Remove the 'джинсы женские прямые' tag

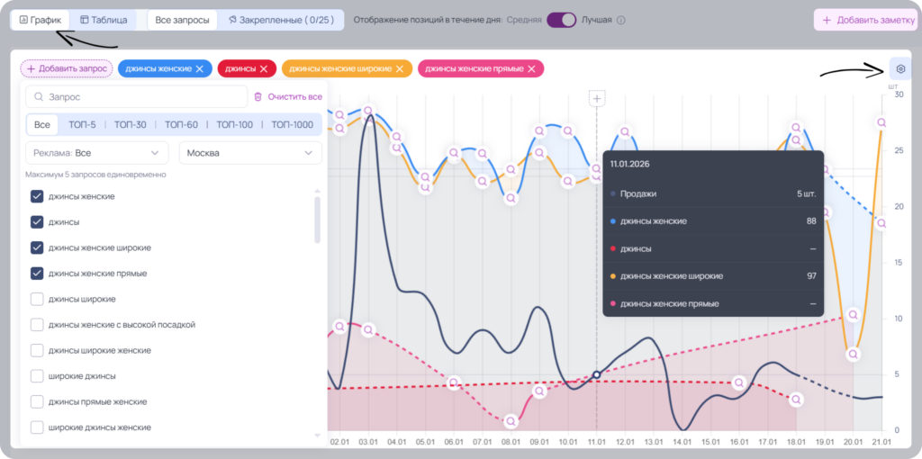[x=531, y=68]
